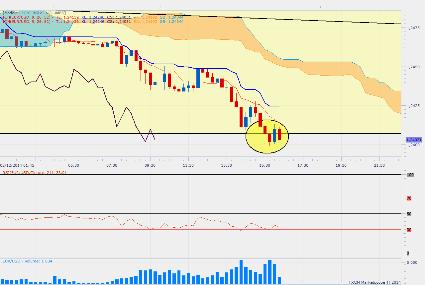Image resolution: width=425 pixels, height=285 pixels.
Task: Select the RSI(EUR/USD.Cloture, 21) indicator label
Action: (34, 172)
